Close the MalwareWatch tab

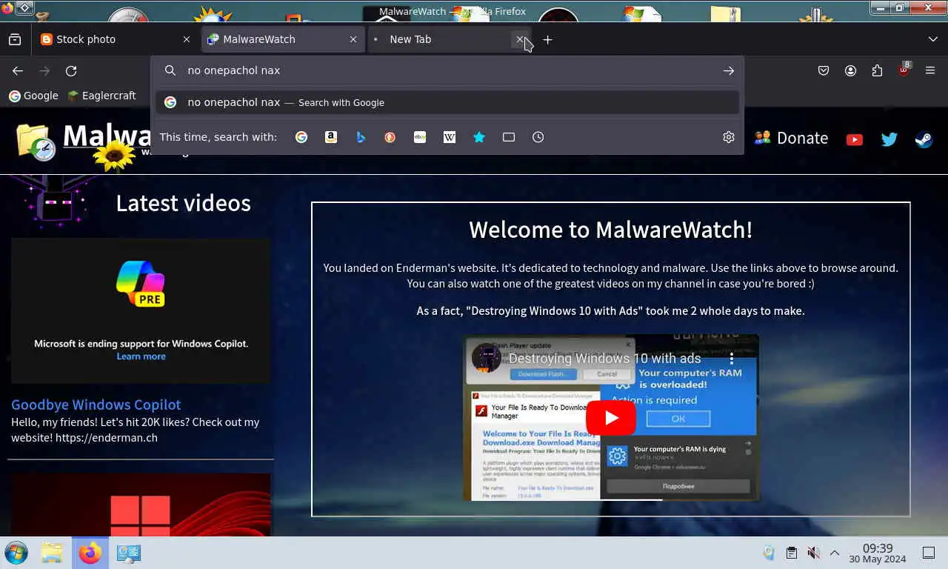tap(353, 39)
